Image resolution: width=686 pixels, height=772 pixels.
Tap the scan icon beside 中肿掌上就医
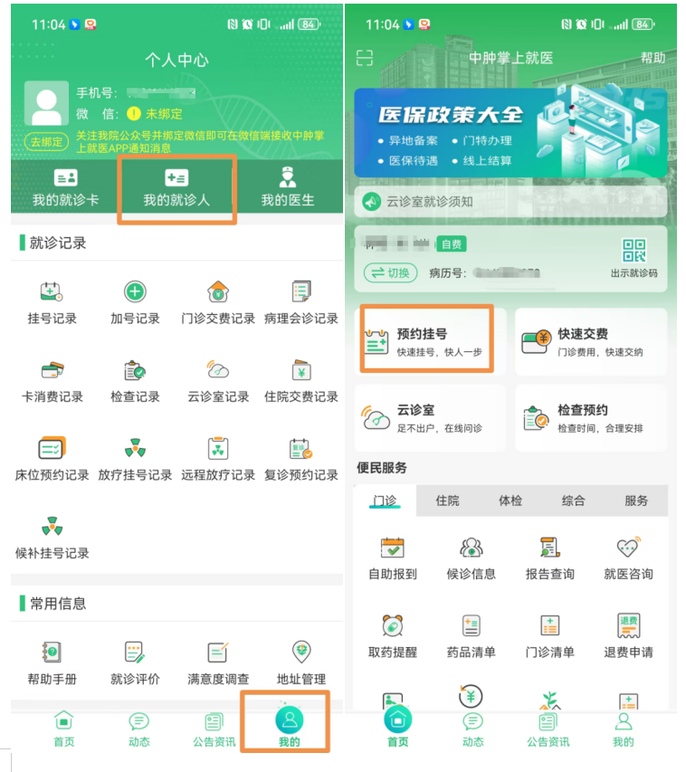click(365, 58)
